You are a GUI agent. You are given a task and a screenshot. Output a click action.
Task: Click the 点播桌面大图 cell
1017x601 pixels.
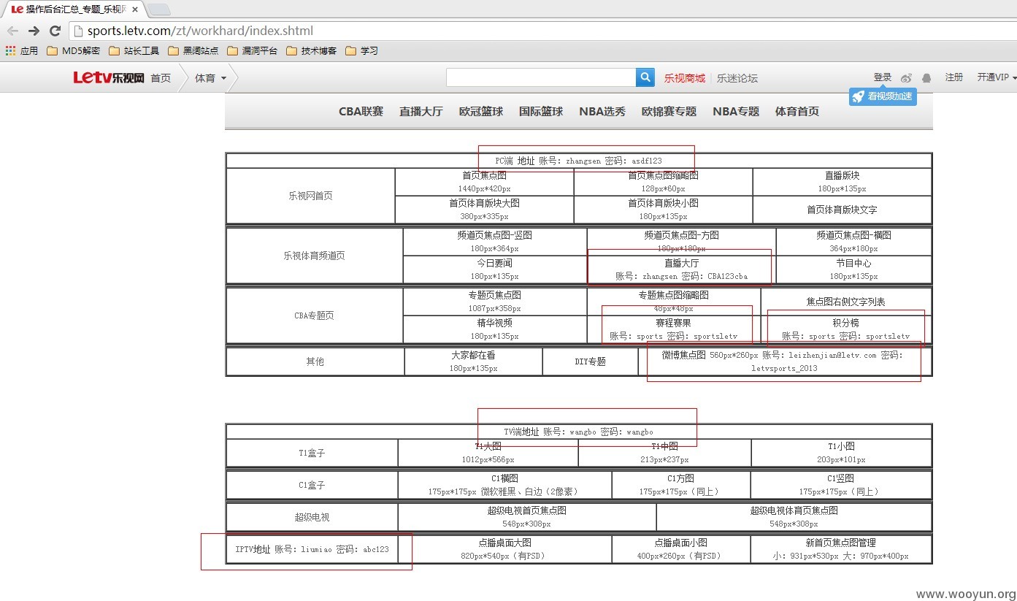(x=504, y=549)
